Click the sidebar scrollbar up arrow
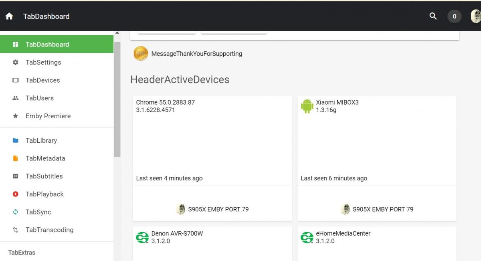The height and width of the screenshot is (261, 481). pyautogui.click(x=117, y=33)
